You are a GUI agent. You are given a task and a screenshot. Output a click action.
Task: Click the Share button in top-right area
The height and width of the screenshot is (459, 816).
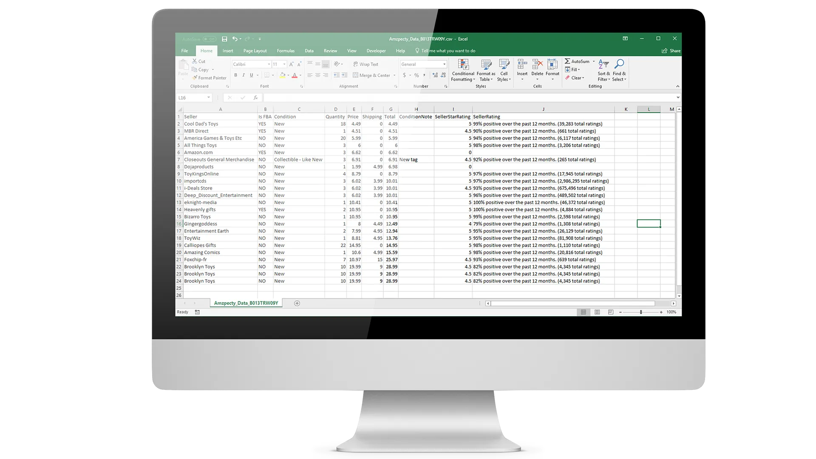tap(671, 51)
